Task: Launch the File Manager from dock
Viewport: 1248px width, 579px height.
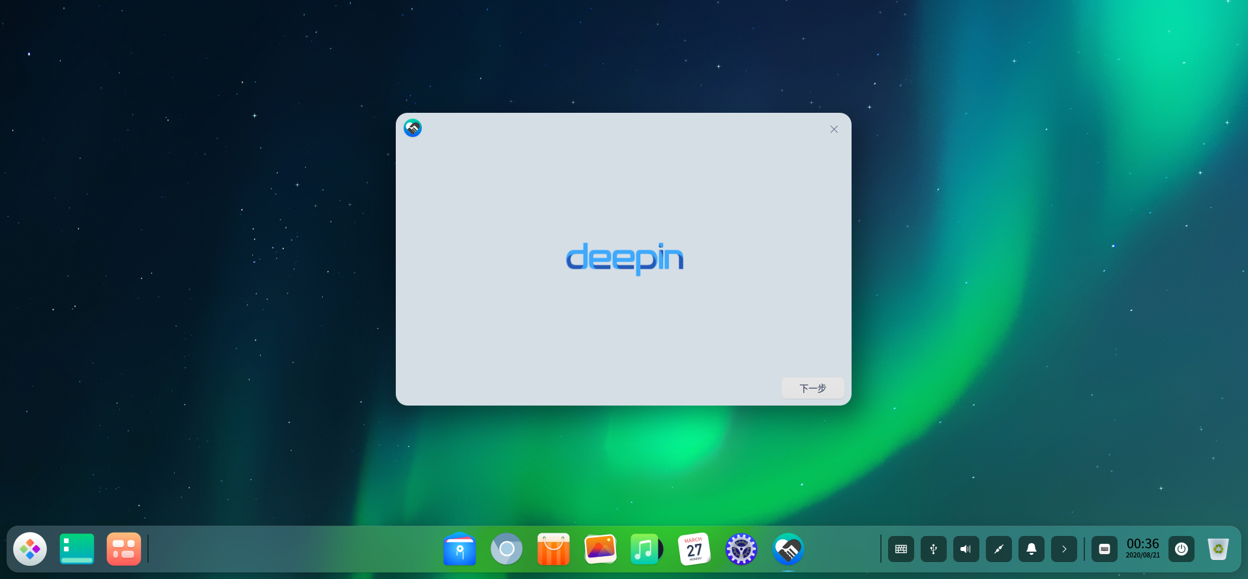Action: (x=460, y=549)
